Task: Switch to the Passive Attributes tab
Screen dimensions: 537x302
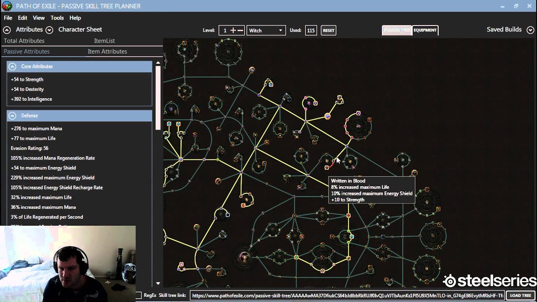Action: tap(26, 51)
